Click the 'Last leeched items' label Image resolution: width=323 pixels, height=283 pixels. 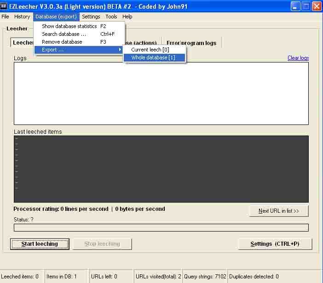tap(38, 132)
